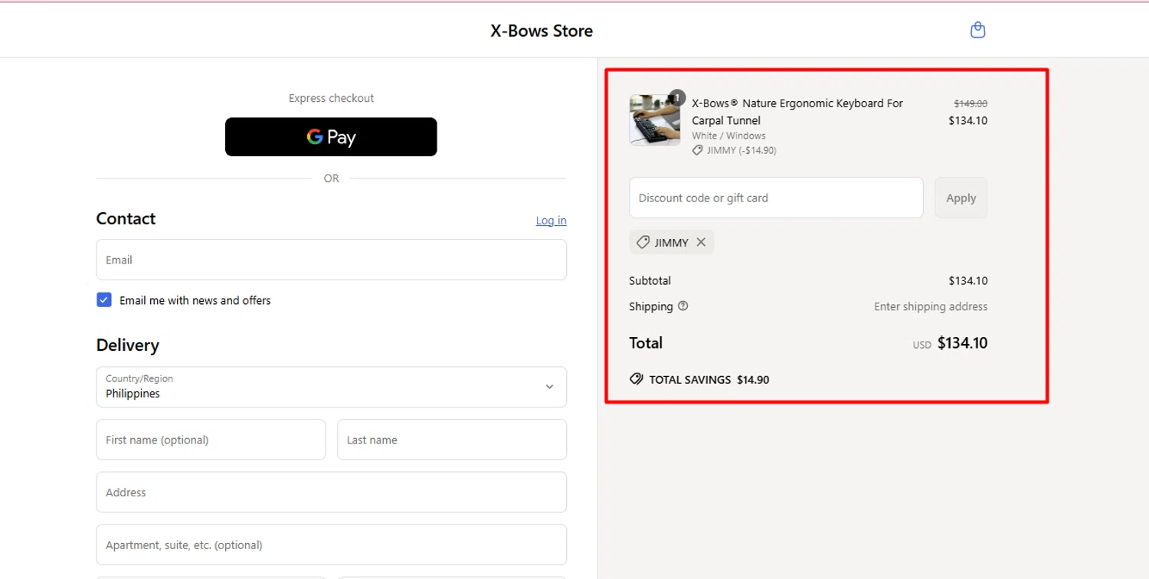This screenshot has width=1149, height=579.
Task: Click the quantity badge on product image
Action: [x=677, y=97]
